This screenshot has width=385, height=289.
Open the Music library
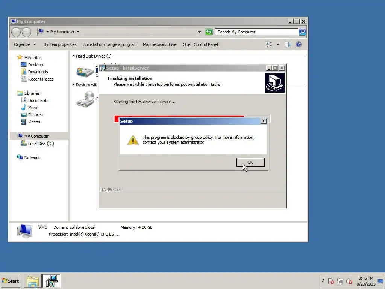point(33,108)
